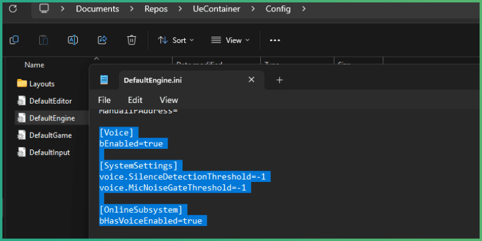The height and width of the screenshot is (241, 482).
Task: Click the DefaultEngine file icon in the list
Action: tap(22, 118)
